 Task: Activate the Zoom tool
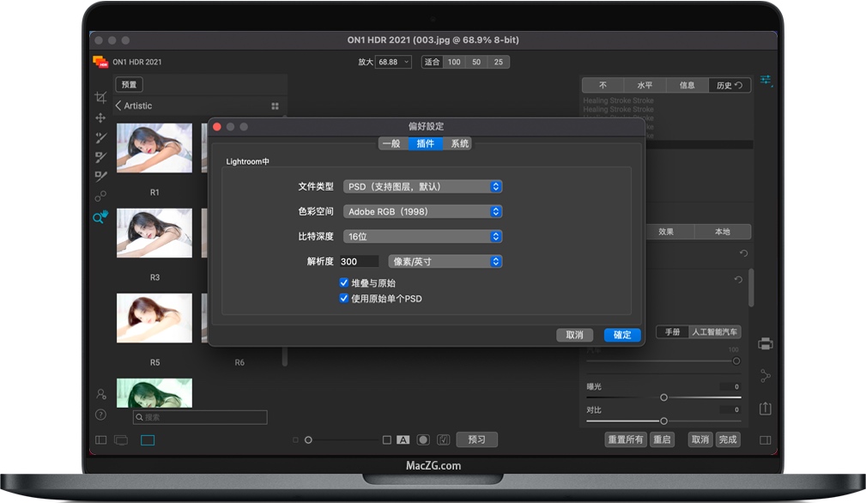coord(100,217)
